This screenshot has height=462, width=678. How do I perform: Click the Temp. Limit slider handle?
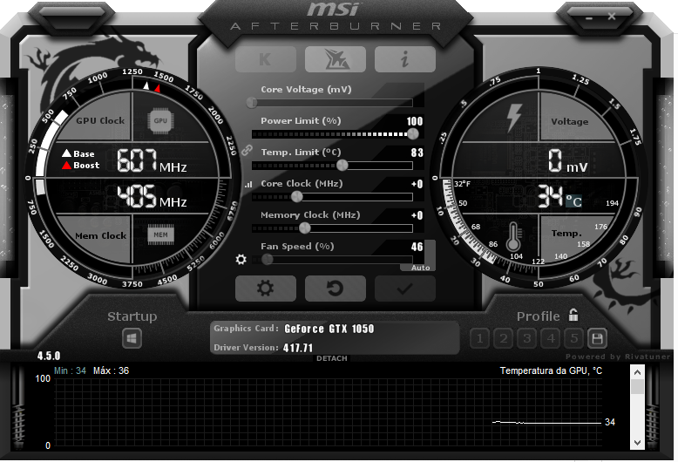tap(342, 165)
